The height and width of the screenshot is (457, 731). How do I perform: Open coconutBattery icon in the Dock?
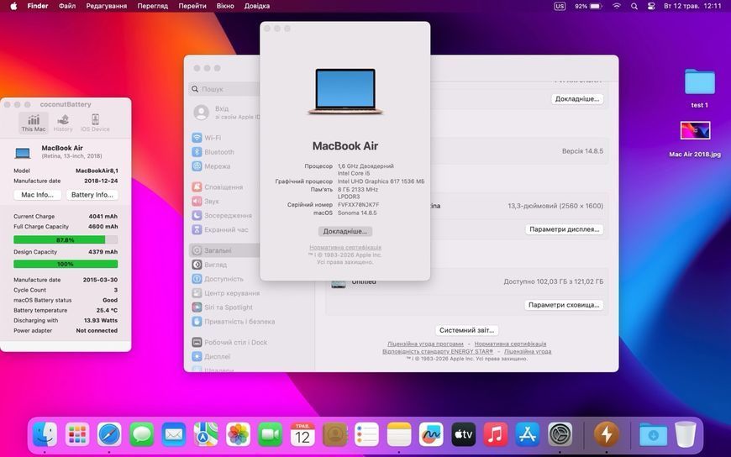(607, 434)
